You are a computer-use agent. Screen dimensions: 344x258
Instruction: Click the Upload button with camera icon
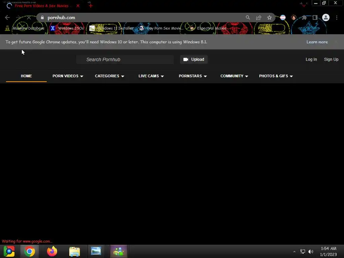[194, 59]
